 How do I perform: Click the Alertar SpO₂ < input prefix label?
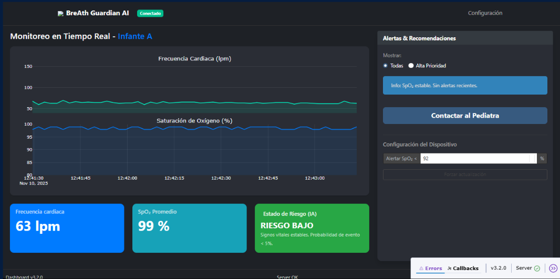click(x=402, y=159)
